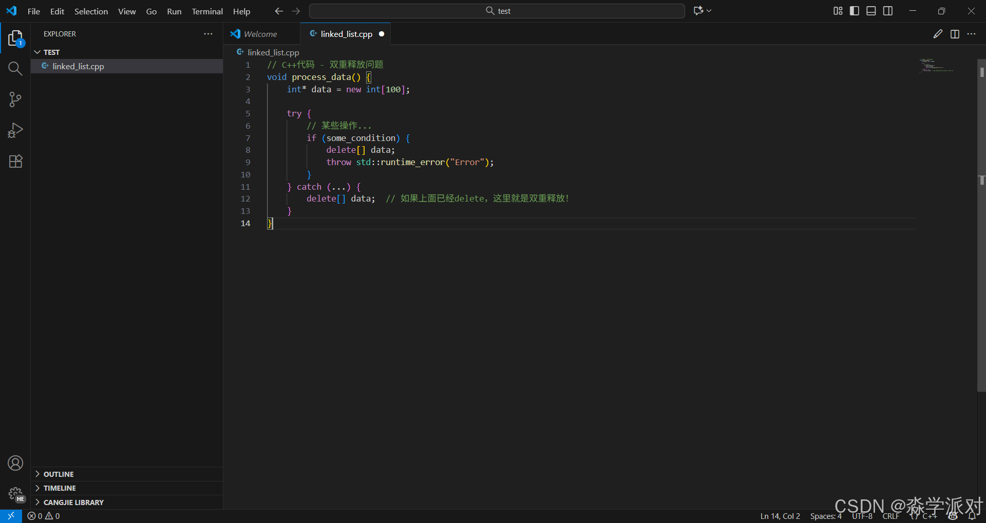Collapse the TEST folder section
The width and height of the screenshot is (986, 523).
pos(127,52)
